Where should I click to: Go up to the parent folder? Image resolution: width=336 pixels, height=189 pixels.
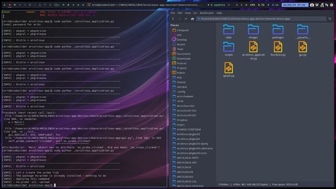click(x=186, y=19)
